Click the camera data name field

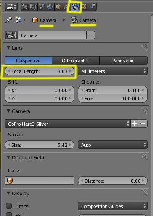(52, 35)
